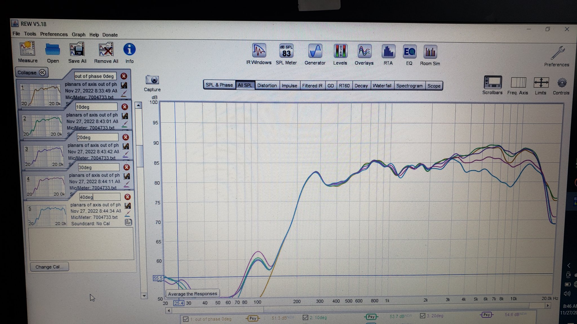The width and height of the screenshot is (577, 324).
Task: Switch to the Decay tab
Action: pos(361,86)
